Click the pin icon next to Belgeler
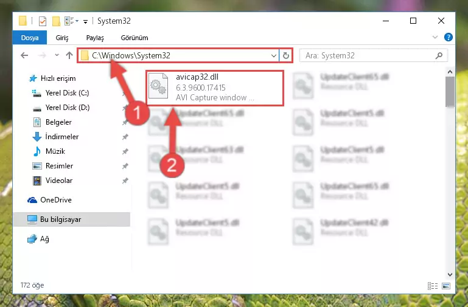Image resolution: width=468 pixels, height=307 pixels. (x=125, y=122)
